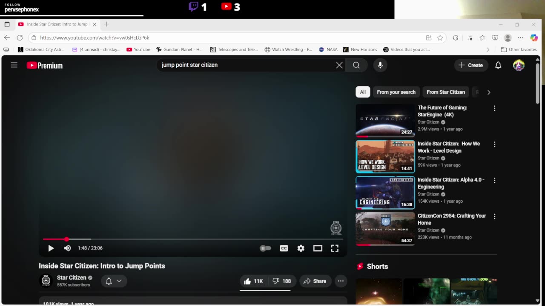Screen dimensions: 545x306
Task: Play the paused video
Action: click(51, 248)
